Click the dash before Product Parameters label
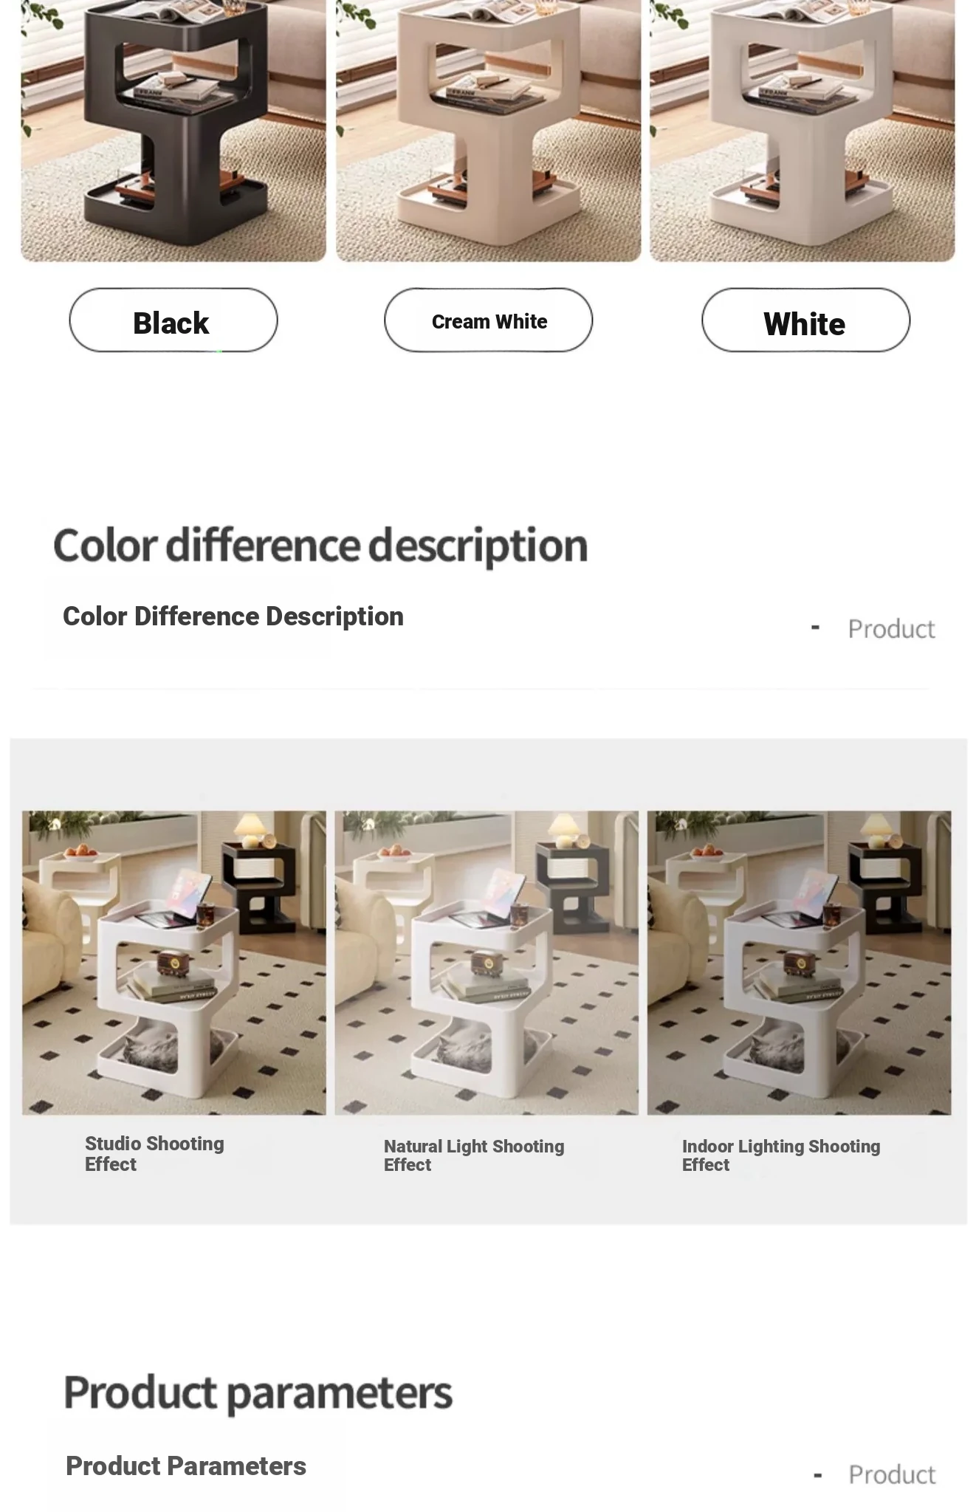This screenshot has width=976, height=1512. [x=817, y=1475]
